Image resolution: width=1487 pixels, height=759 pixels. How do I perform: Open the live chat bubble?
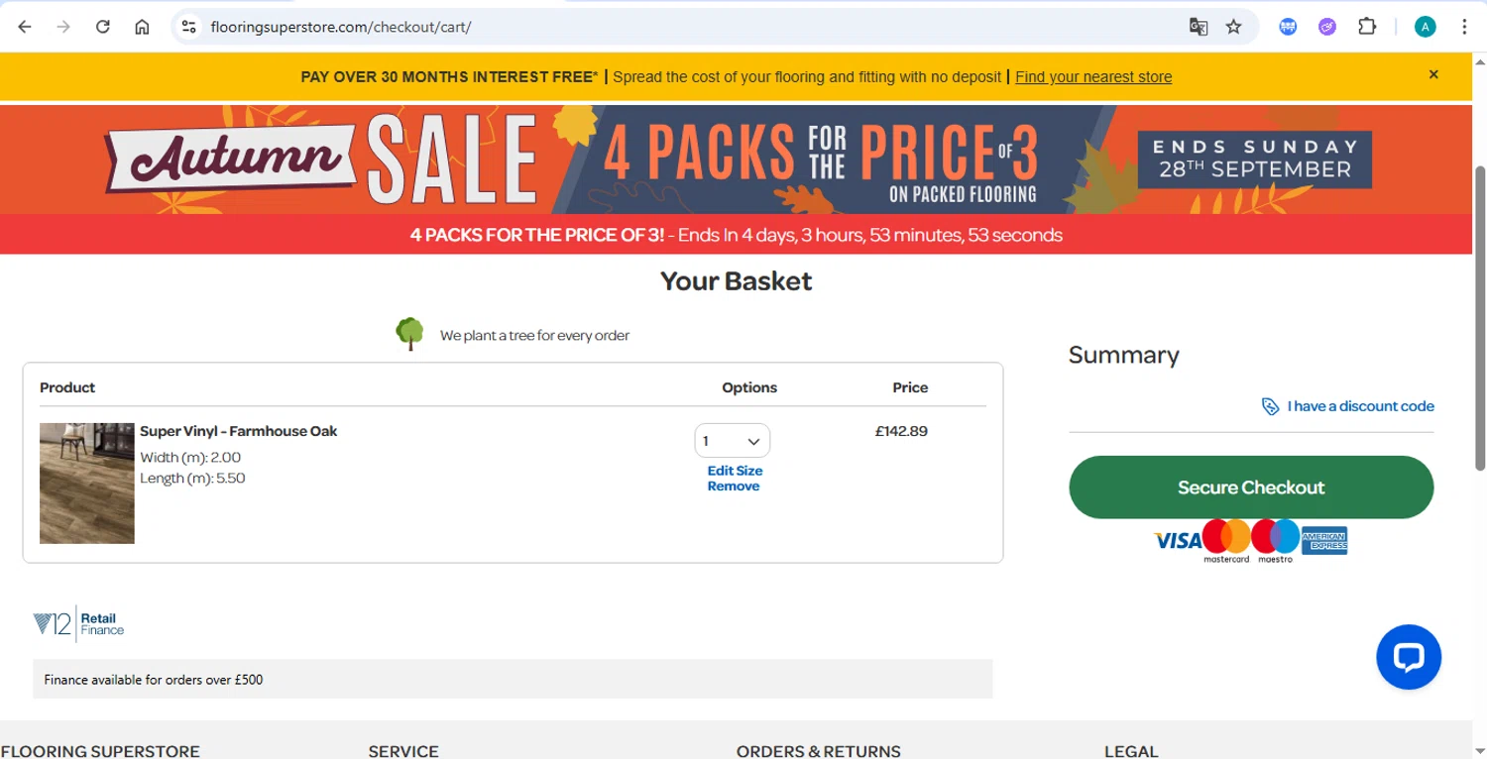(1408, 657)
